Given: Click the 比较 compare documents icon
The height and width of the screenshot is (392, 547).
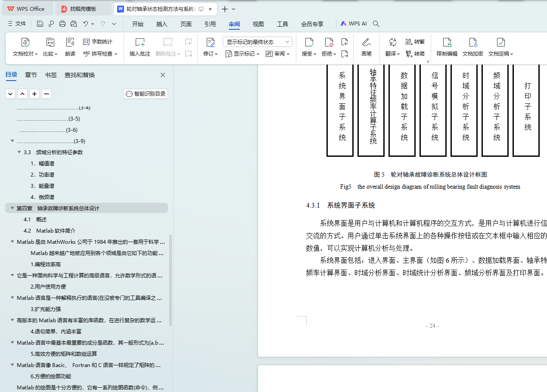Looking at the screenshot, I should (x=50, y=42).
